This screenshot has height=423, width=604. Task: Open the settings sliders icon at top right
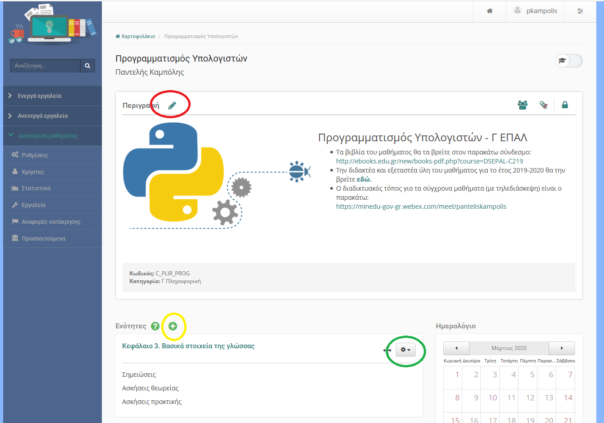click(x=580, y=11)
